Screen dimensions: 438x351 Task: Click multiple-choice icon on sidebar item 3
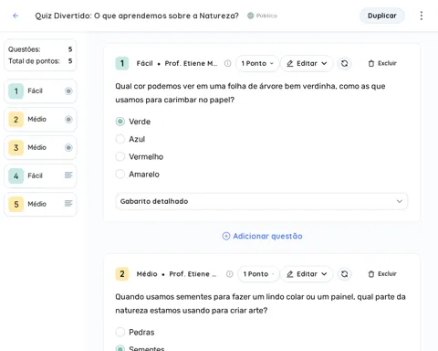pyautogui.click(x=68, y=147)
